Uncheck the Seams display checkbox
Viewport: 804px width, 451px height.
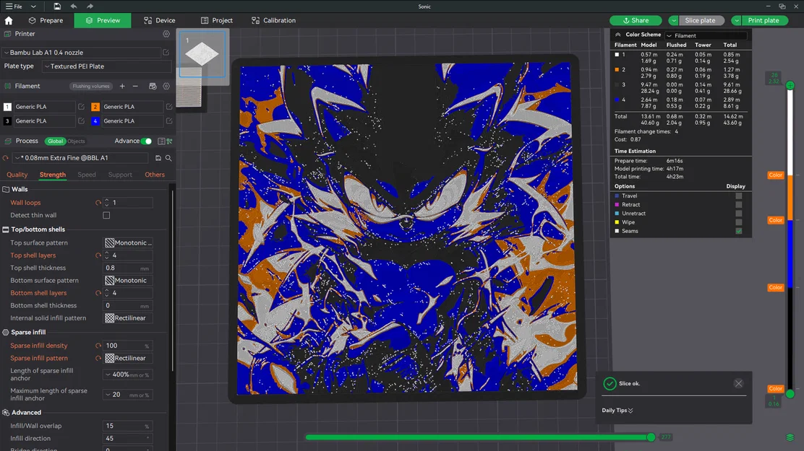(738, 231)
